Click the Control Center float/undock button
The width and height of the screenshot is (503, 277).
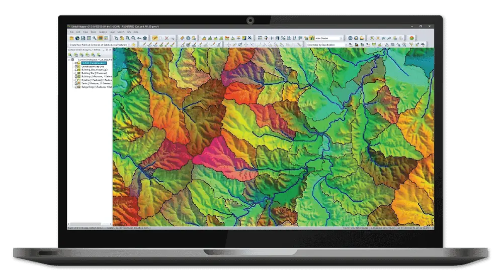pyautogui.click(x=107, y=50)
